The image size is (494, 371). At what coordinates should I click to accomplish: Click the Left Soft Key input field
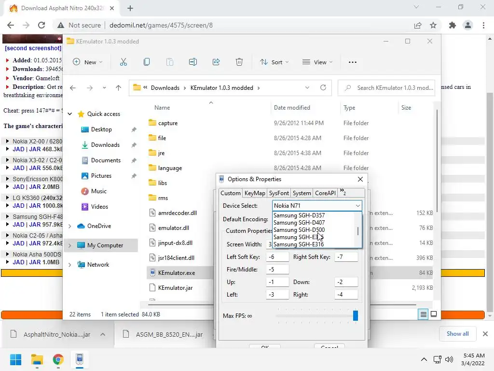click(x=277, y=257)
